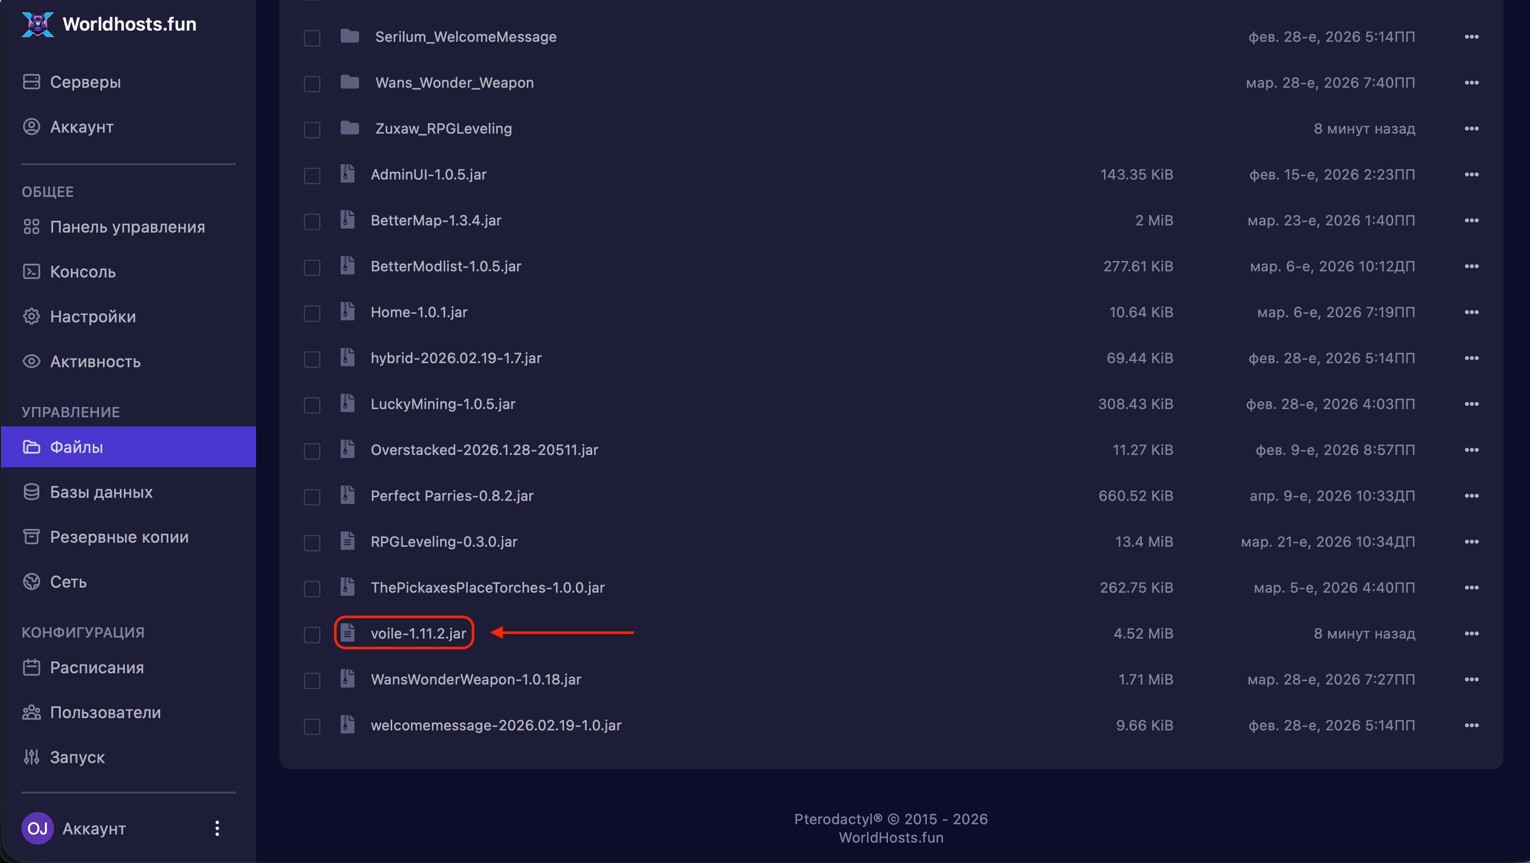
Task: Open the Панель управления dashboard page
Action: coord(127,227)
